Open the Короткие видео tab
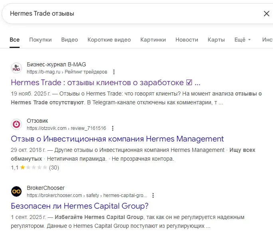The image size is (273, 233). click(109, 40)
